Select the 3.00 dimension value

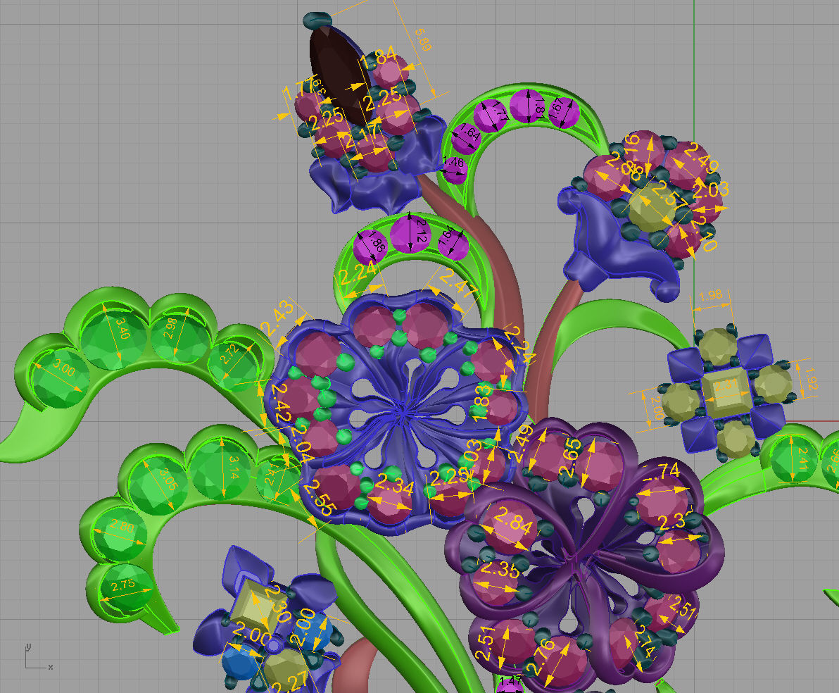click(63, 369)
